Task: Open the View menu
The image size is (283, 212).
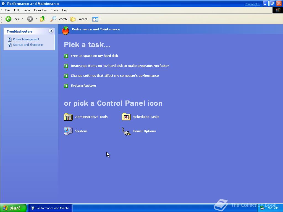Action: pyautogui.click(x=27, y=10)
